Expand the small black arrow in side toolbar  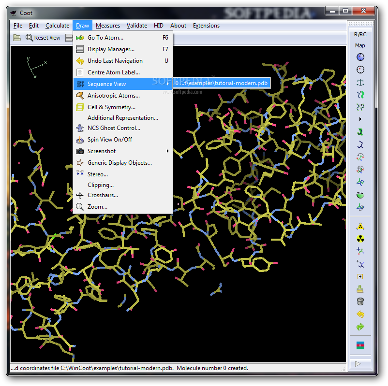coord(360,119)
